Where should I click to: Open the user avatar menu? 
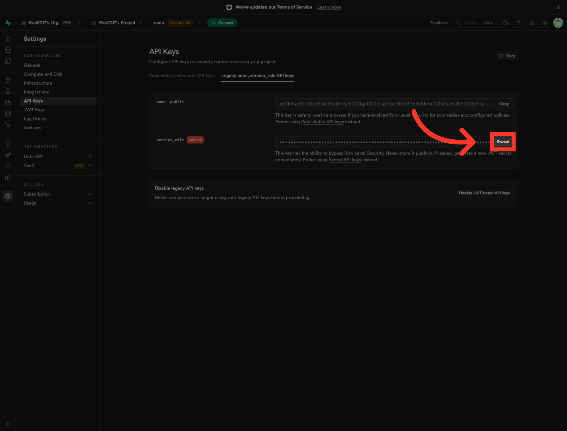pos(558,23)
